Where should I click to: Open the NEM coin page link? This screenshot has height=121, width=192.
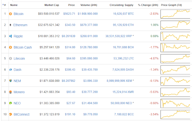tap(17, 81)
